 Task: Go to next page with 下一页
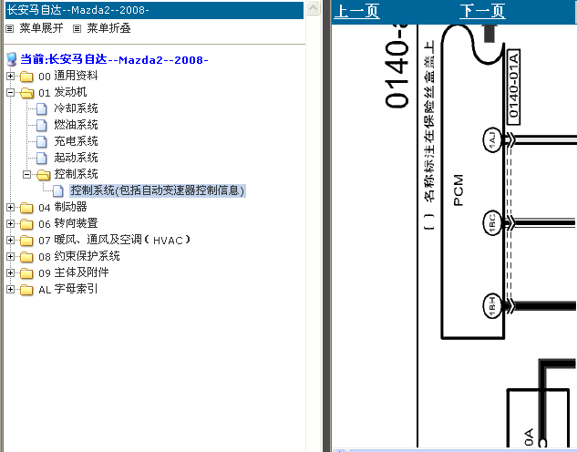482,11
